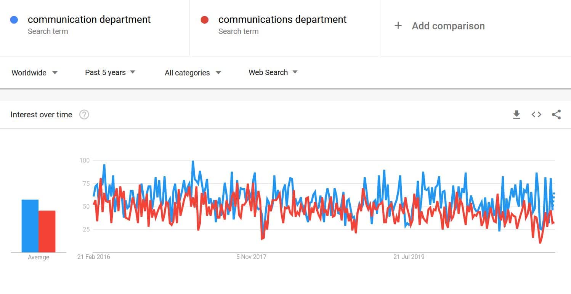Click the 5 Nov 2017 axis label

(250, 257)
